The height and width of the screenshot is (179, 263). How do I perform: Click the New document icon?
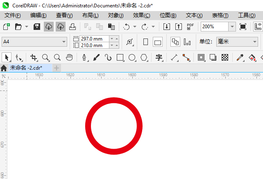tap(7, 27)
